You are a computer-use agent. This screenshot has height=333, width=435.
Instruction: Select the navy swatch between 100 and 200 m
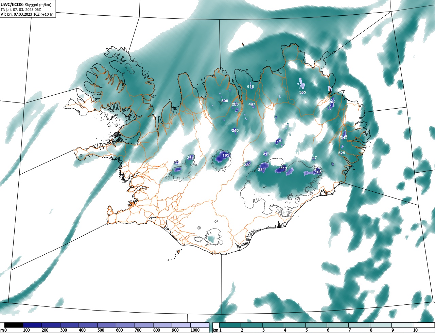(x=33, y=325)
